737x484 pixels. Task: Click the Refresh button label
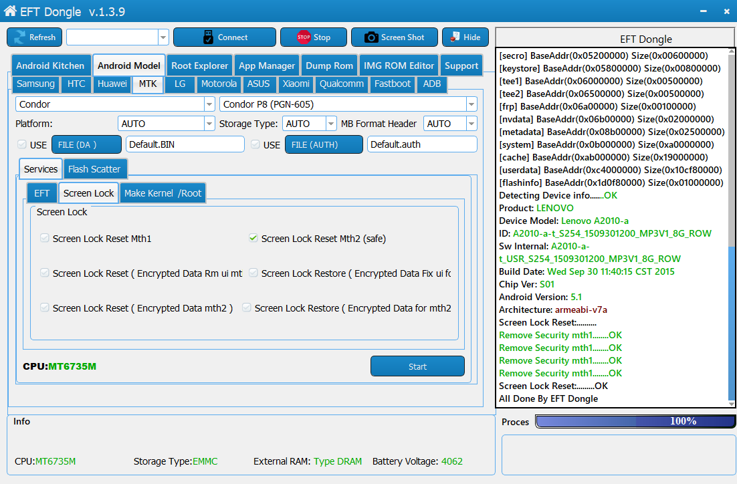42,37
